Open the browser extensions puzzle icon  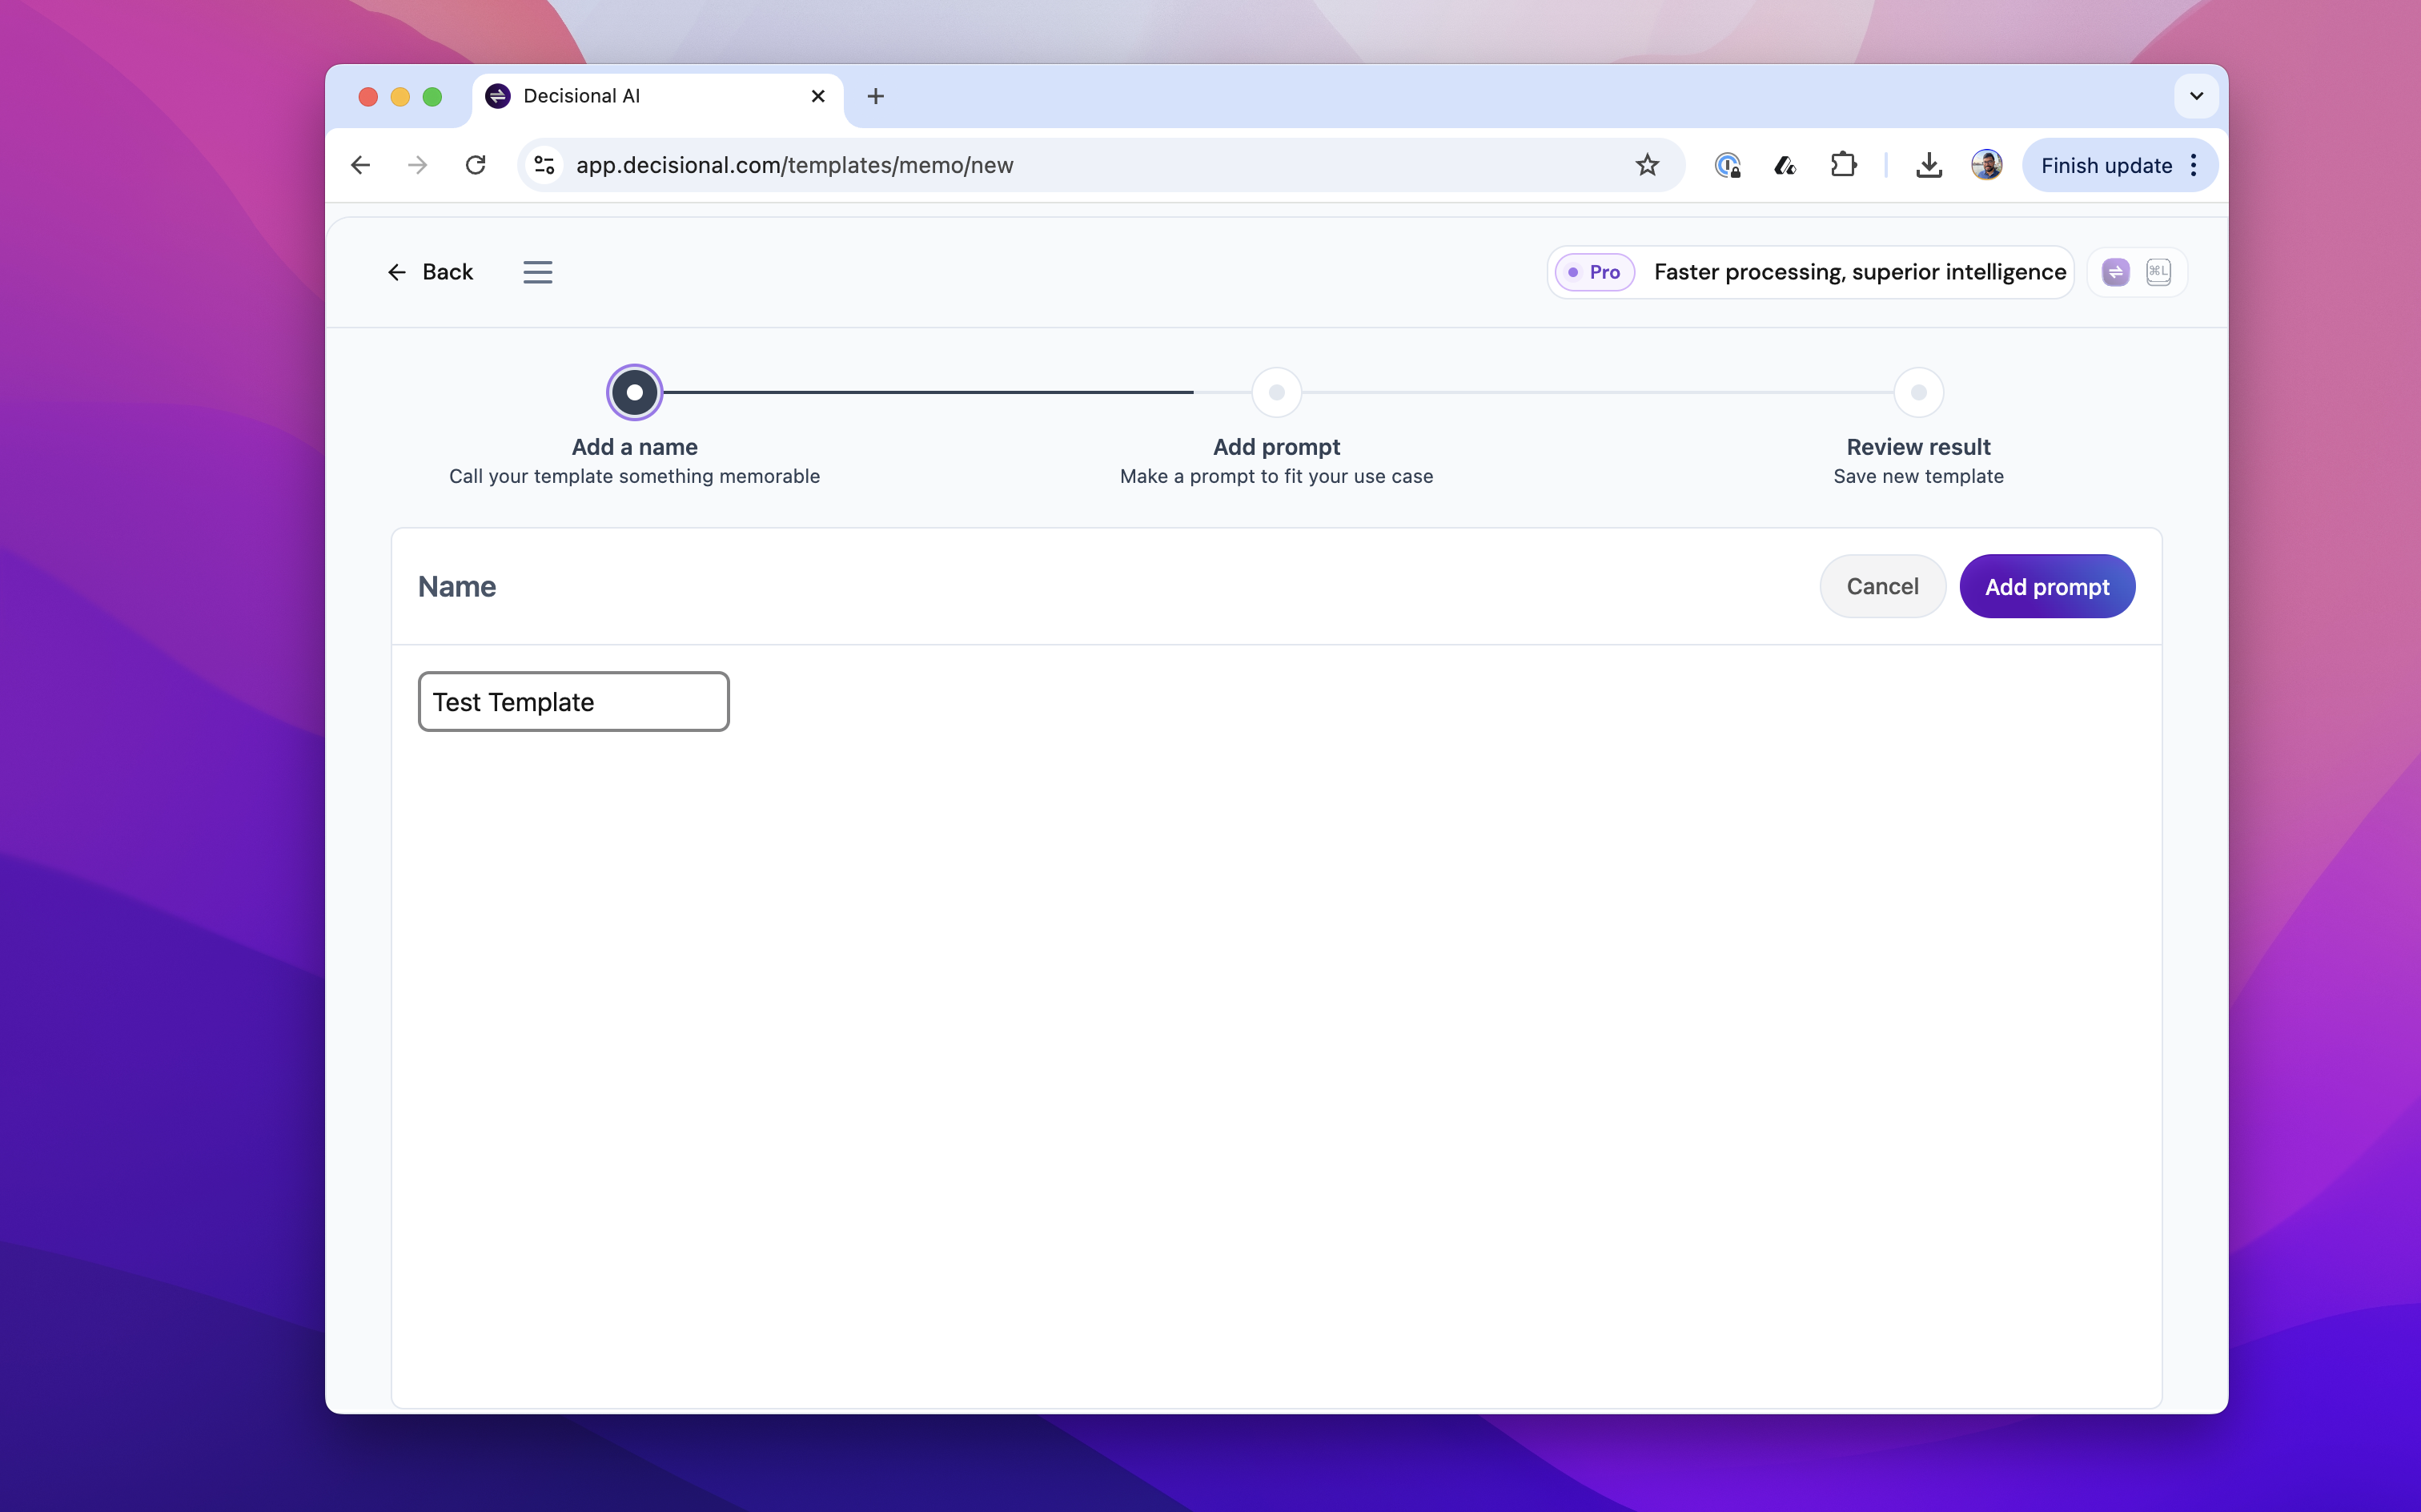click(x=1842, y=165)
